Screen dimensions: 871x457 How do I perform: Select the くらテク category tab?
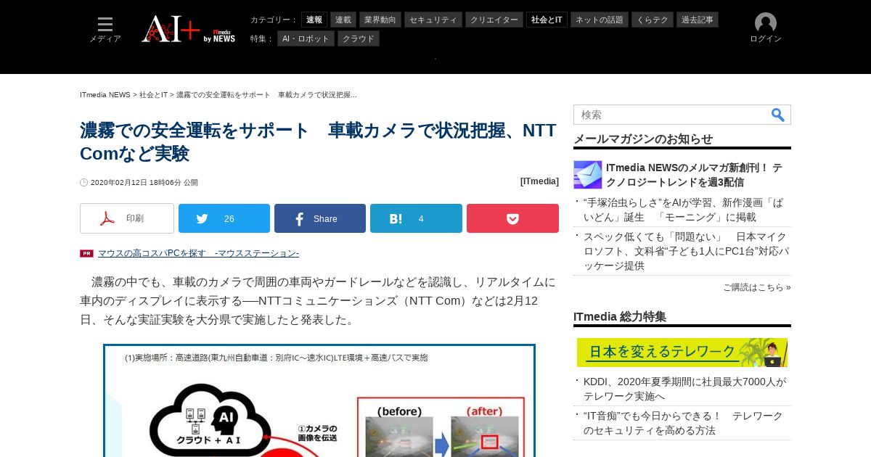(x=653, y=20)
